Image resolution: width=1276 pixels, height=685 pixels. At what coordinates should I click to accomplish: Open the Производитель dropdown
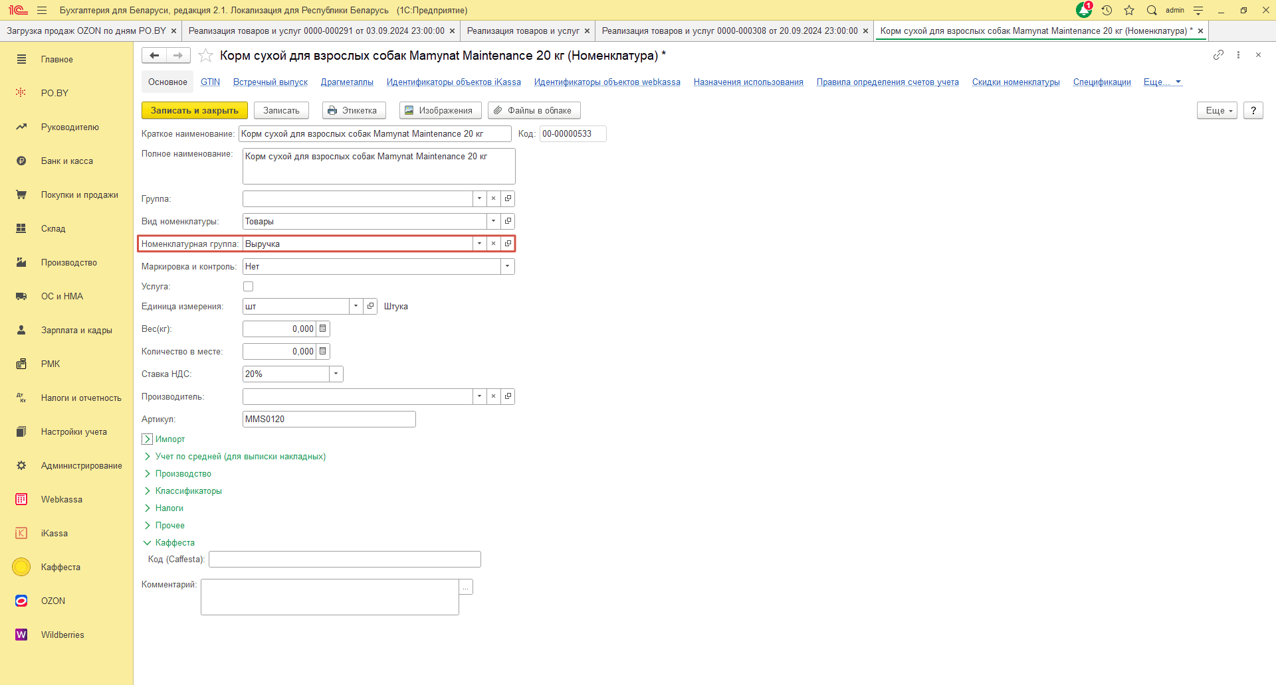479,396
